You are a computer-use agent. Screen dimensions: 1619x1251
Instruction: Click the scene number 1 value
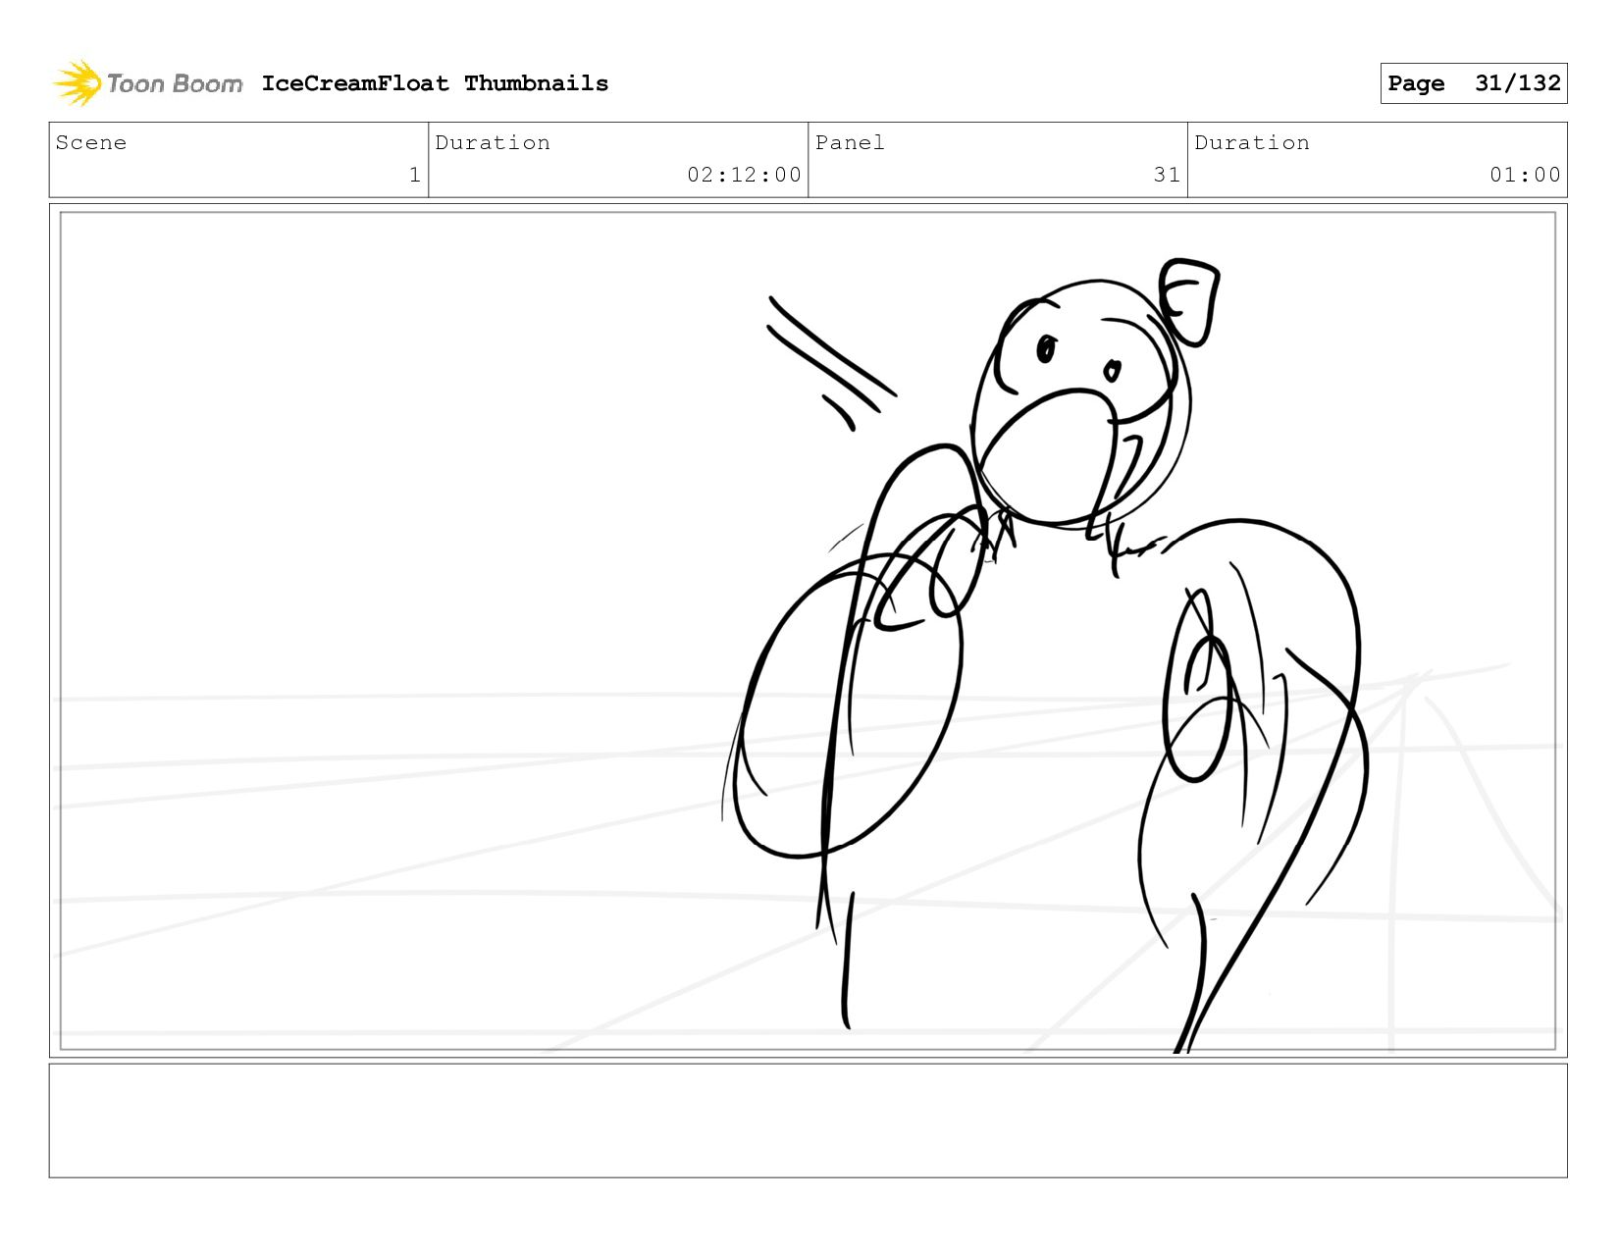pos(415,175)
